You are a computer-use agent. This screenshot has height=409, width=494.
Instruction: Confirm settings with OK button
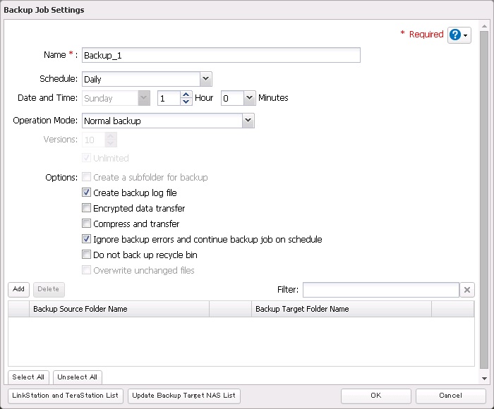376,396
